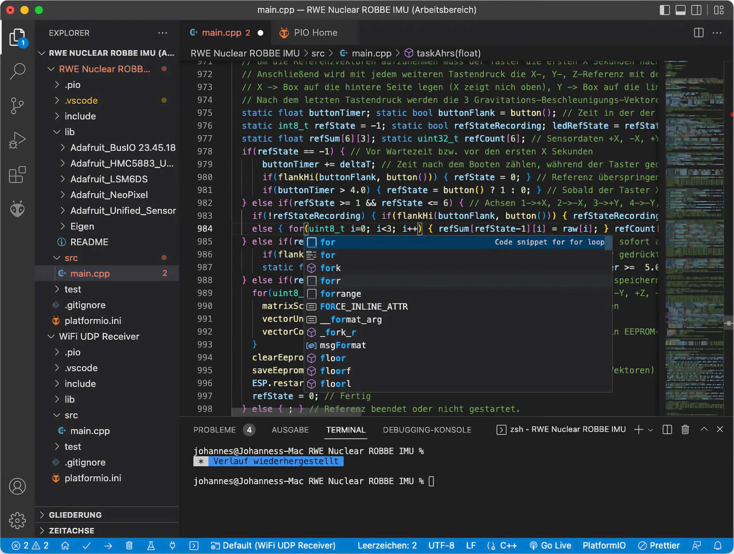This screenshot has height=554, width=734.
Task: Select the forrange suggestion in the popup
Action: tap(340, 293)
